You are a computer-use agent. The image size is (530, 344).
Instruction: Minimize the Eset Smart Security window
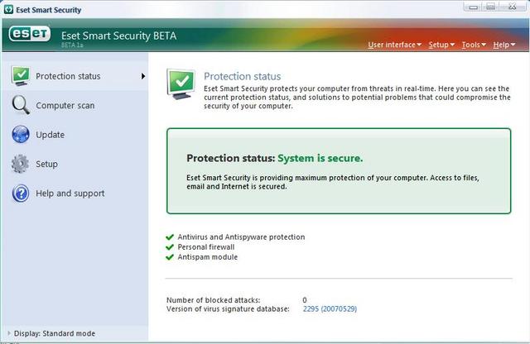pyautogui.click(x=473, y=7)
